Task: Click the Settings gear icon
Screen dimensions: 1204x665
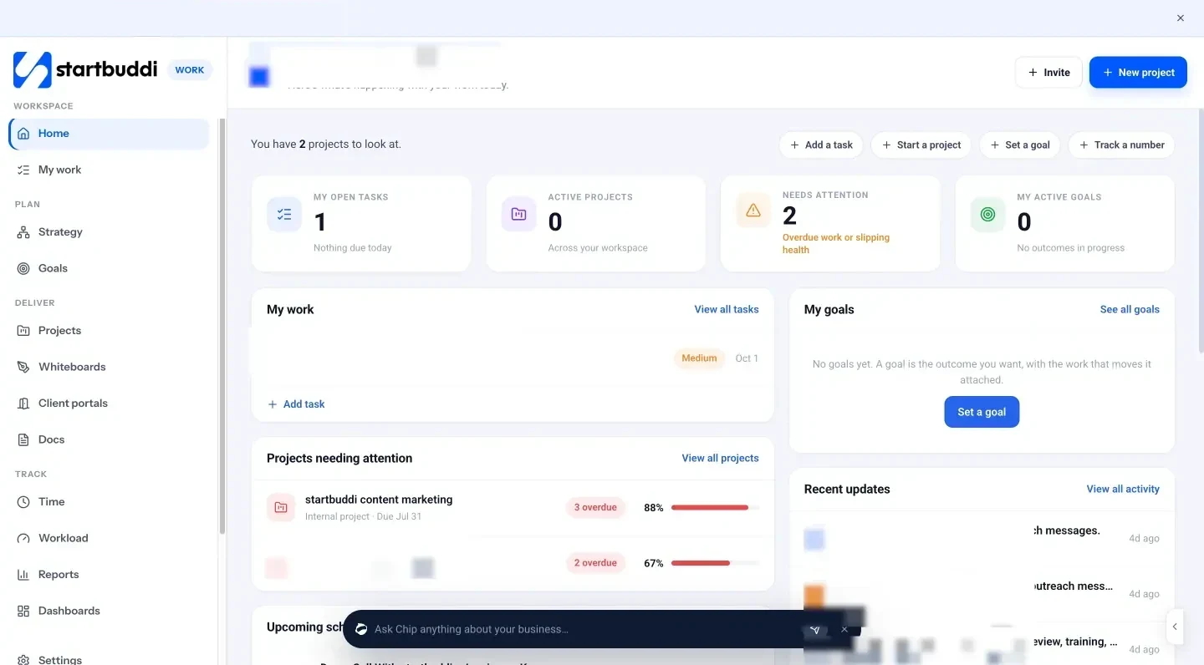Action: (23, 660)
